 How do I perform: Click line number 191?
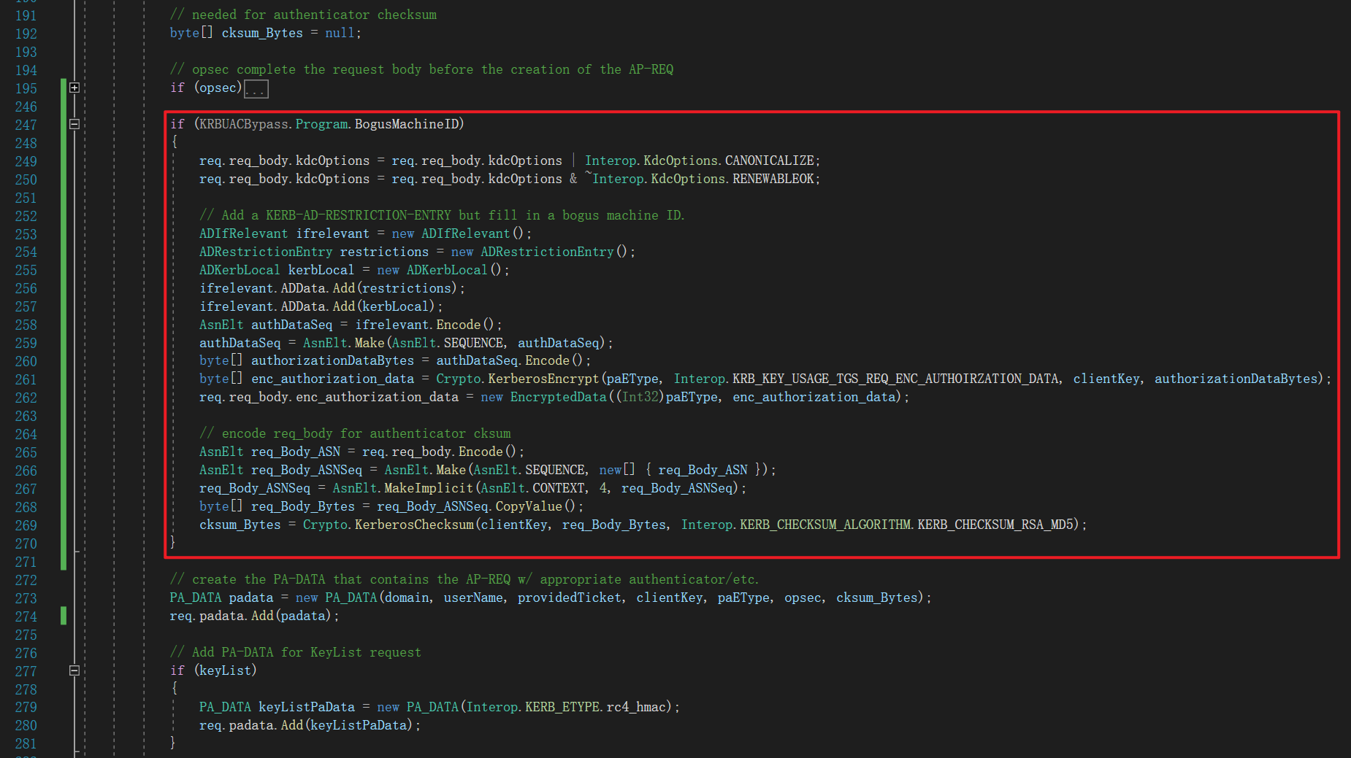[x=26, y=15]
